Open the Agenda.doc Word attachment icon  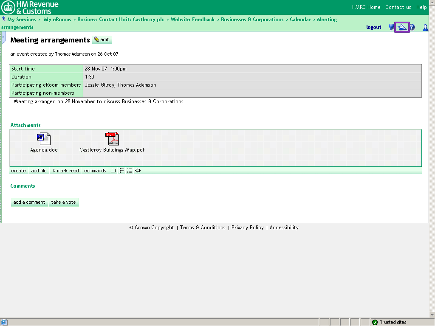43,139
